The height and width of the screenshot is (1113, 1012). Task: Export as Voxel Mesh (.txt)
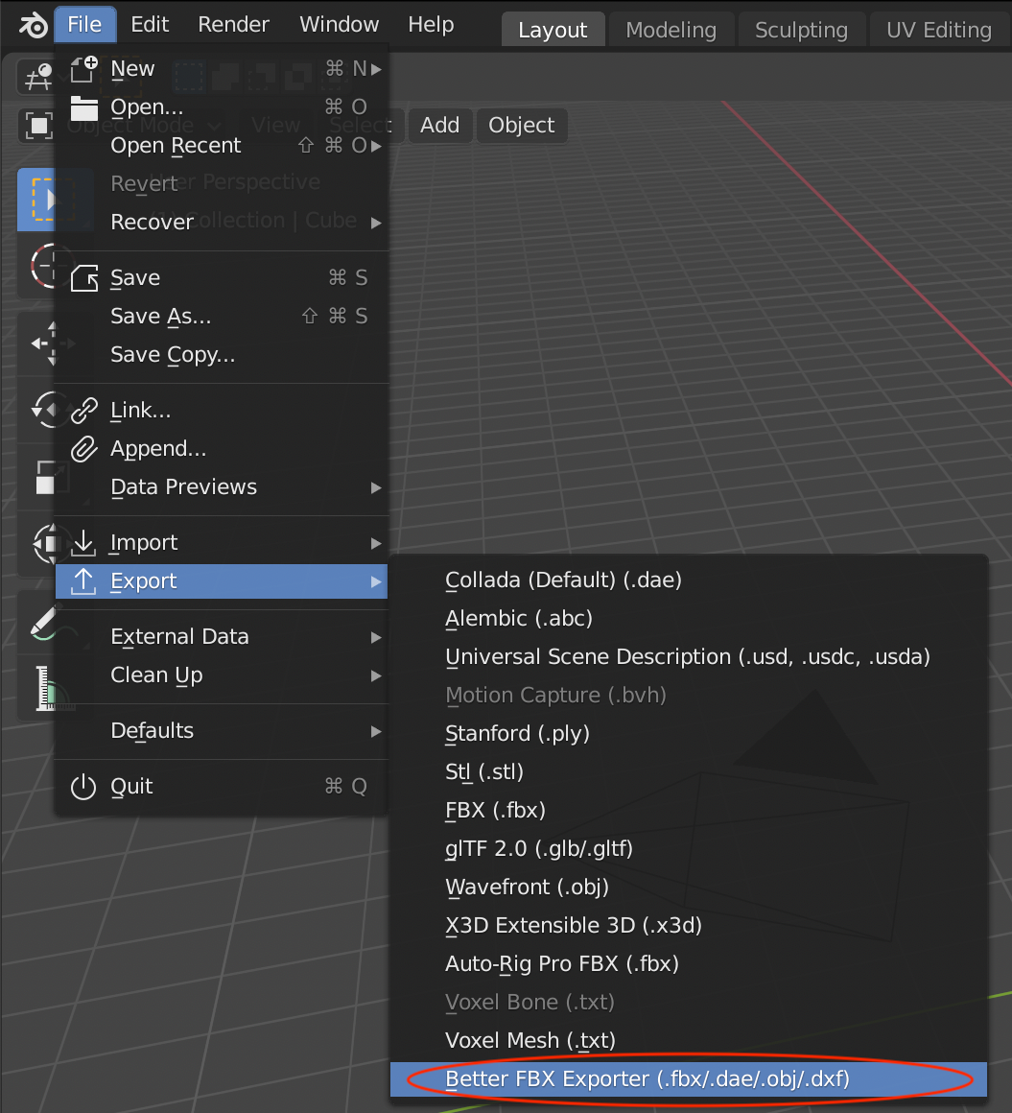pos(689,1040)
